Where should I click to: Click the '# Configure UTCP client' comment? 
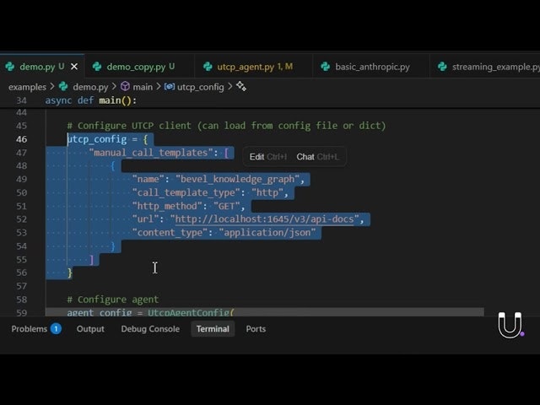coord(226,126)
